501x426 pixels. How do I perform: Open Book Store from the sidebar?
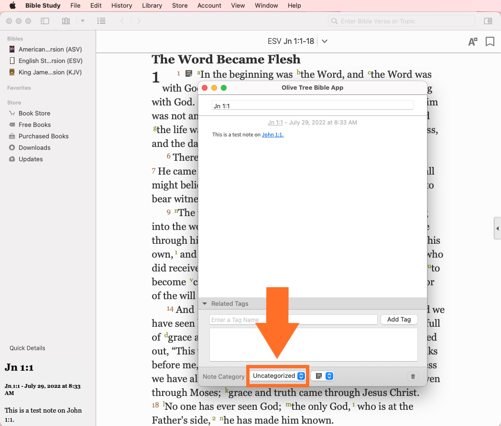34,113
